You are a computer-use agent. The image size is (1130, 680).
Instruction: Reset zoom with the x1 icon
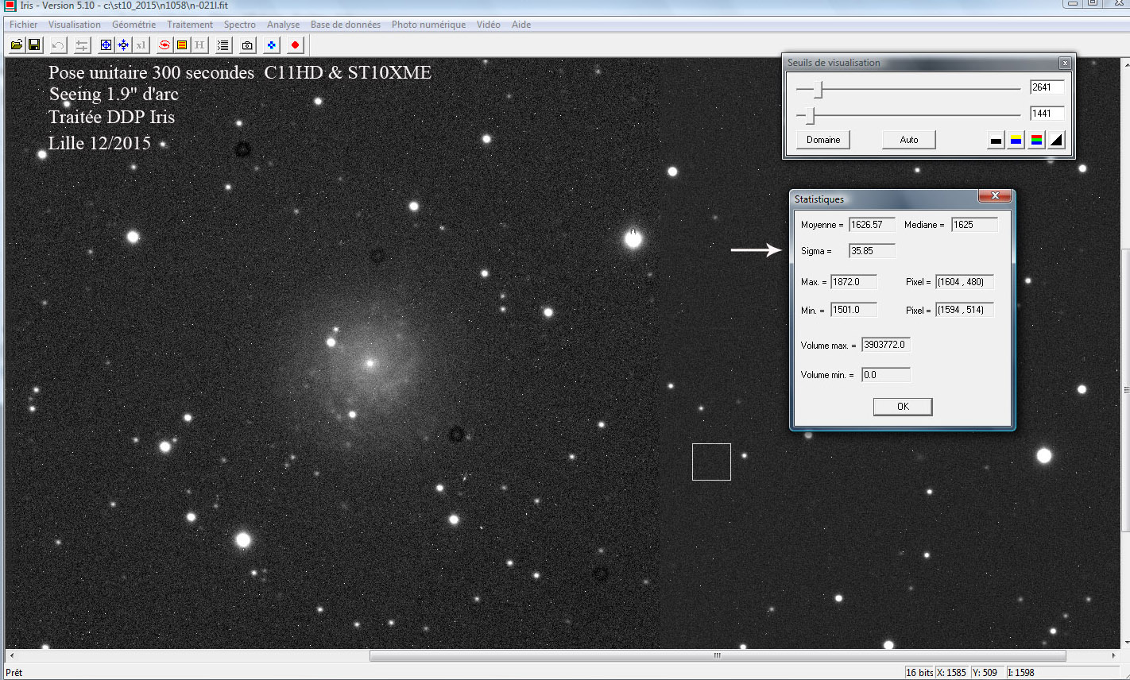click(x=141, y=45)
